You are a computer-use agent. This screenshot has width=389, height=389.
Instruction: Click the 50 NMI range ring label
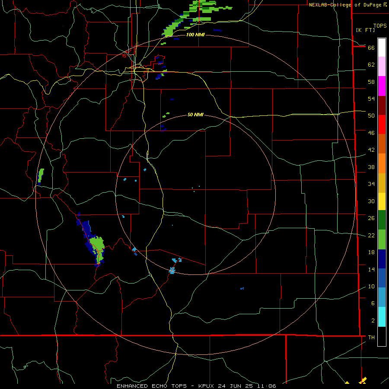point(195,115)
